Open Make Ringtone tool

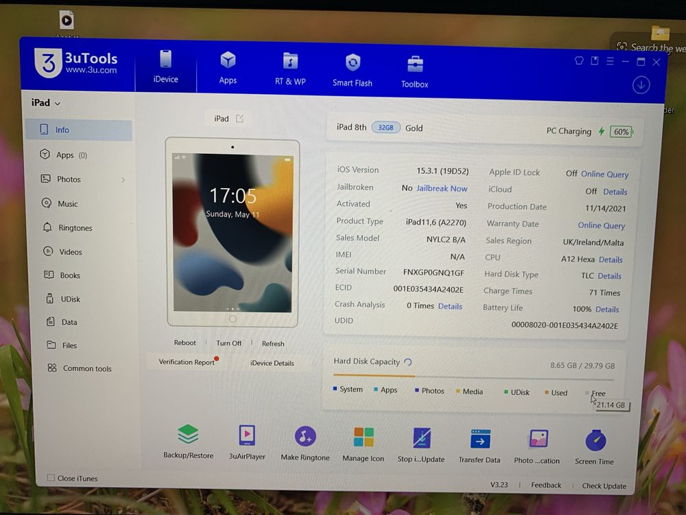(x=305, y=444)
